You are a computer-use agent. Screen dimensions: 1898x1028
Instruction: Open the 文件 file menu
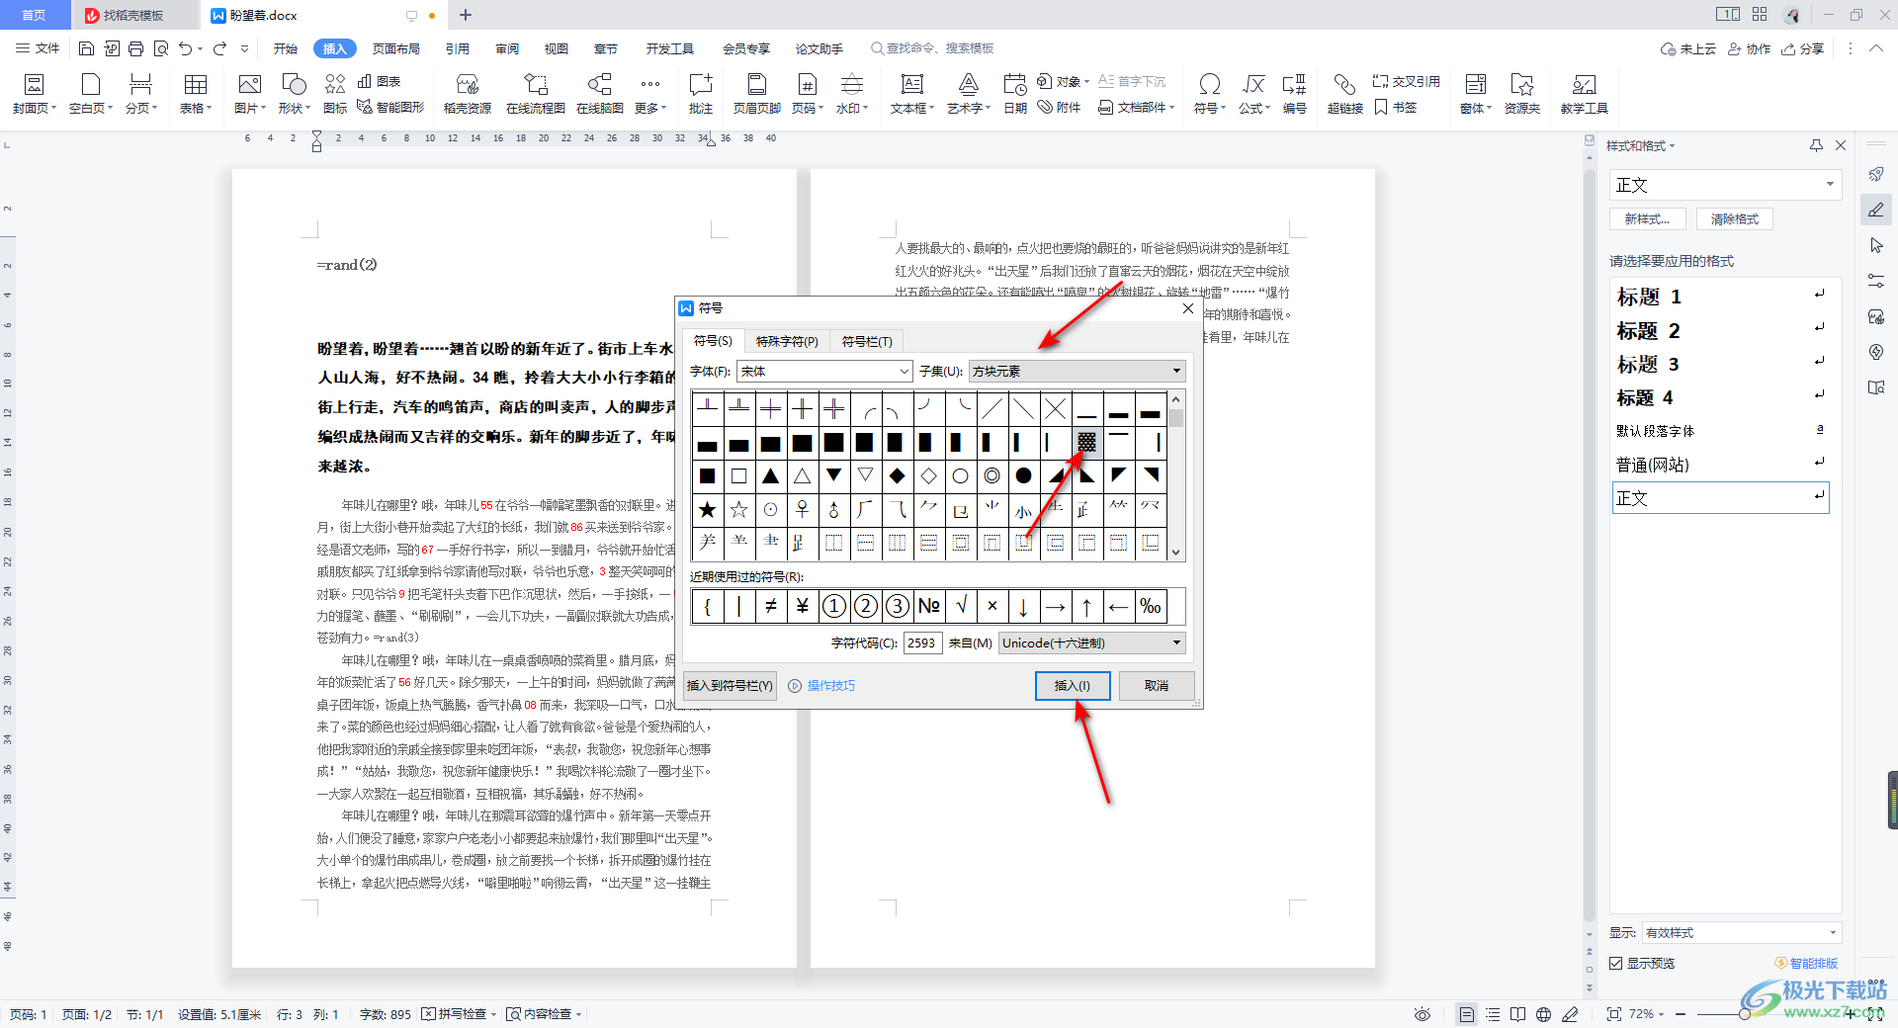click(x=39, y=48)
